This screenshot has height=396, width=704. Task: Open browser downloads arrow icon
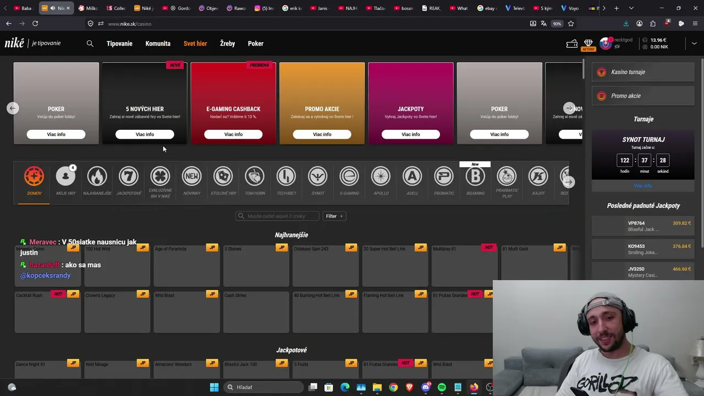pyautogui.click(x=626, y=24)
